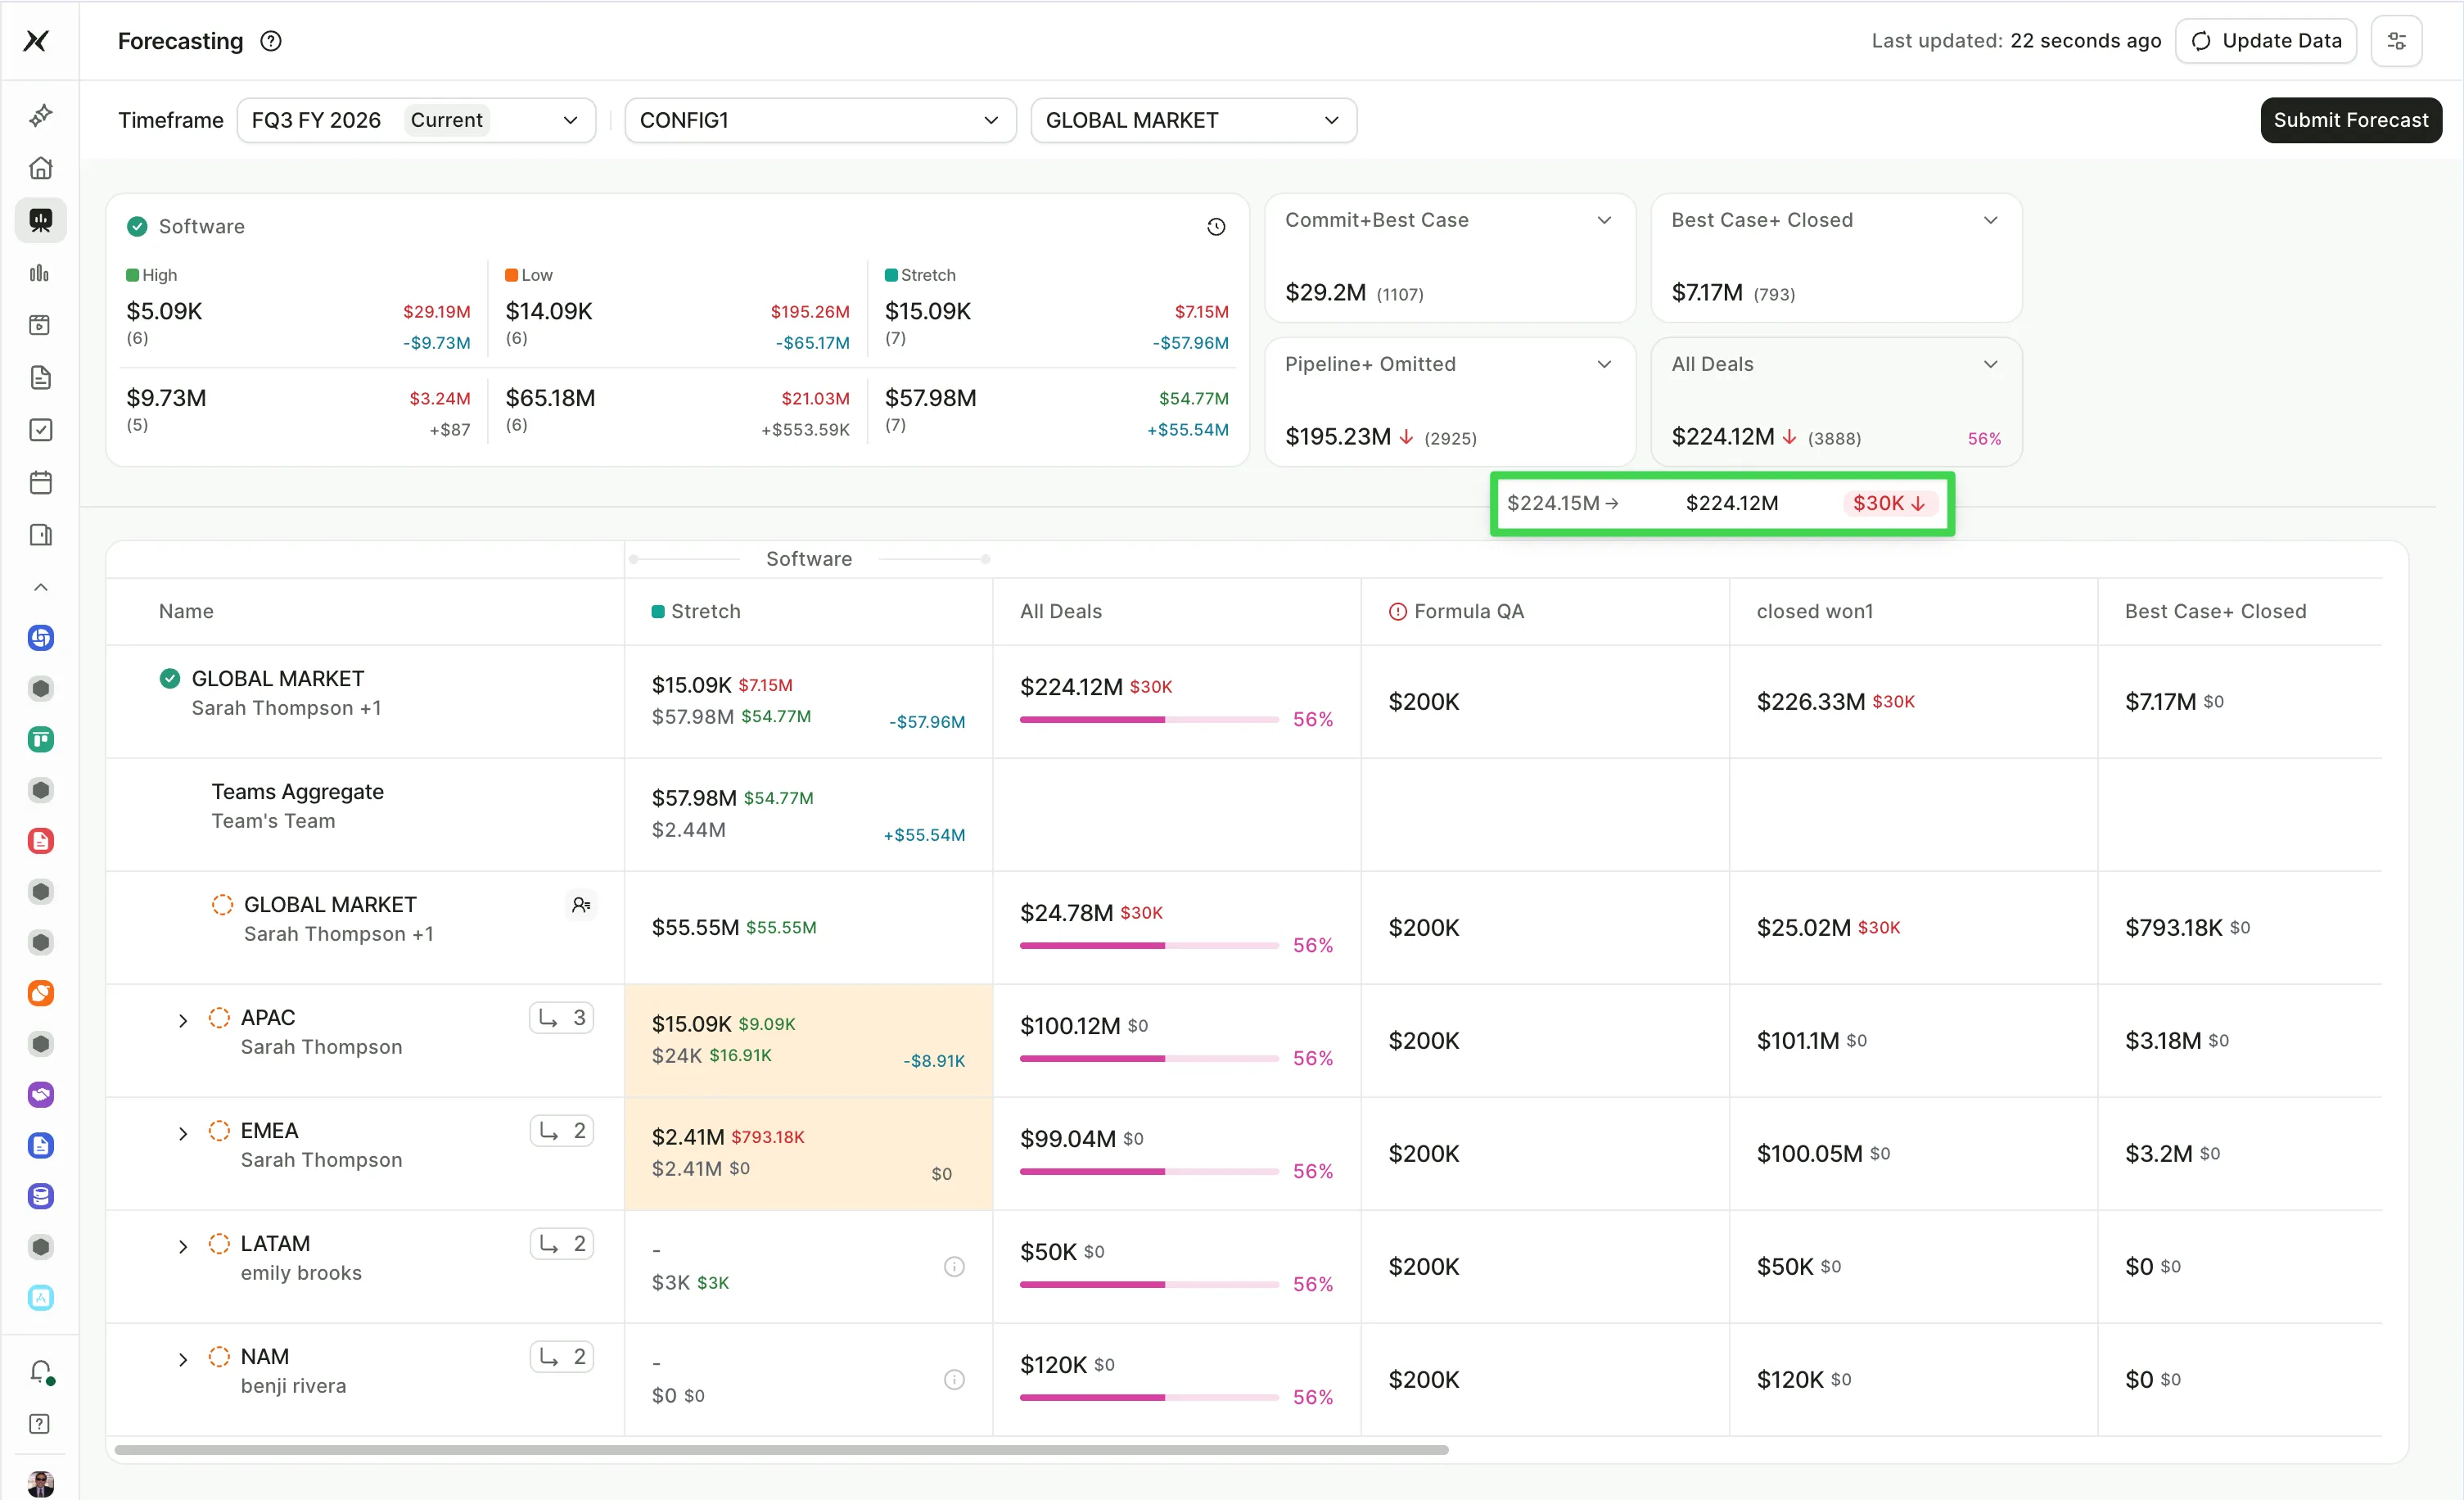Click the app logo in the sidebar
Viewport: 2464px width, 1500px height.
click(37, 40)
